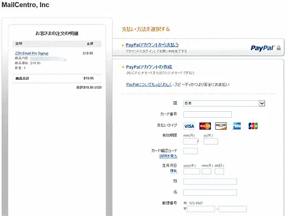The height and width of the screenshot is (216, 286).
Task: Open the 国 country dropdown
Action: 224,104
